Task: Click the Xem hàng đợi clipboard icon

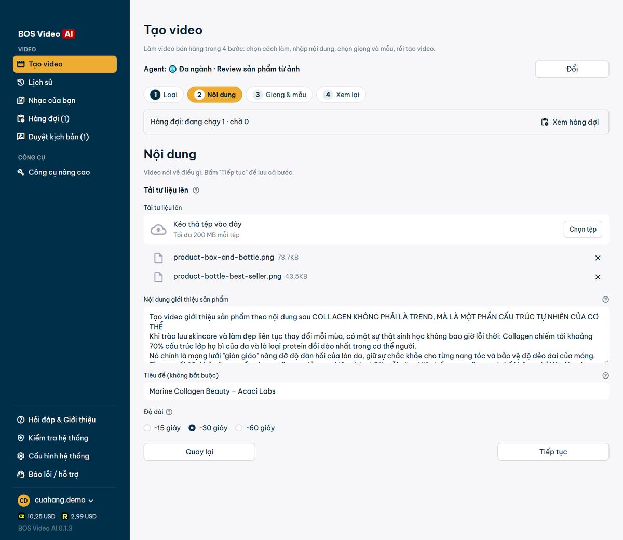Action: coord(545,122)
